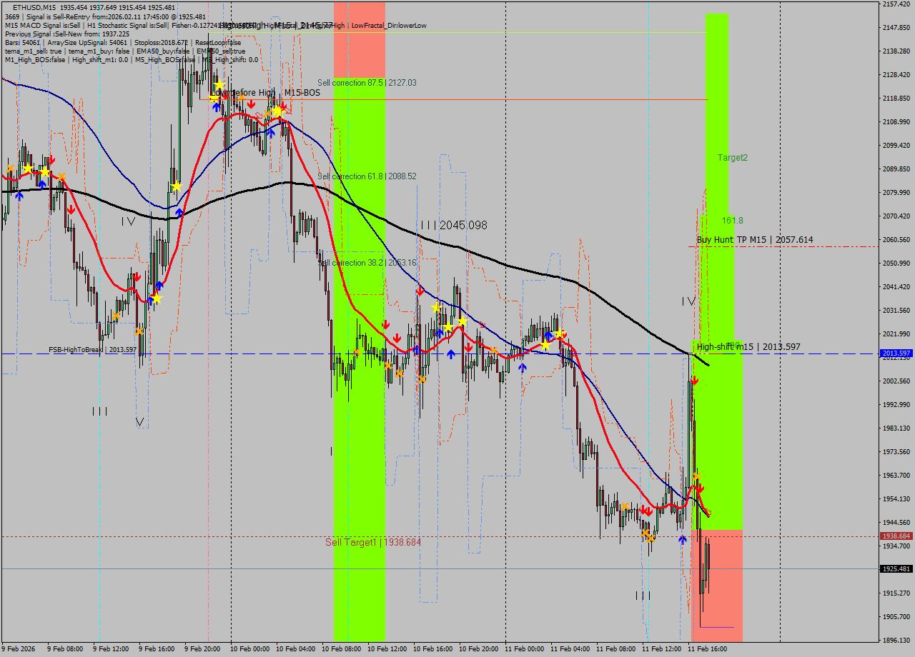Click the red sell arrow below High-shift m15 label
This screenshot has height=657, width=915.
694,381
